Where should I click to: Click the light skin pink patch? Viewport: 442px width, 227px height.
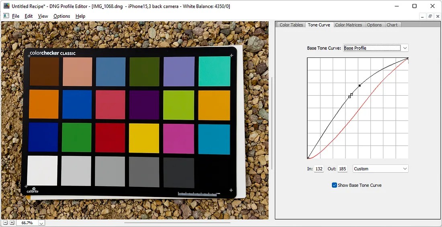tap(77, 72)
